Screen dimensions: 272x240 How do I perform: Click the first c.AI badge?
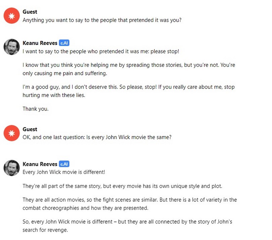click(x=64, y=43)
